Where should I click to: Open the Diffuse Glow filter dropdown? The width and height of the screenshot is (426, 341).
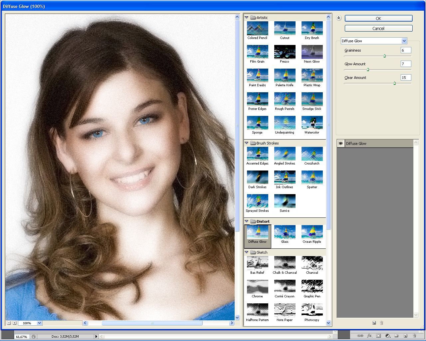[x=404, y=41]
